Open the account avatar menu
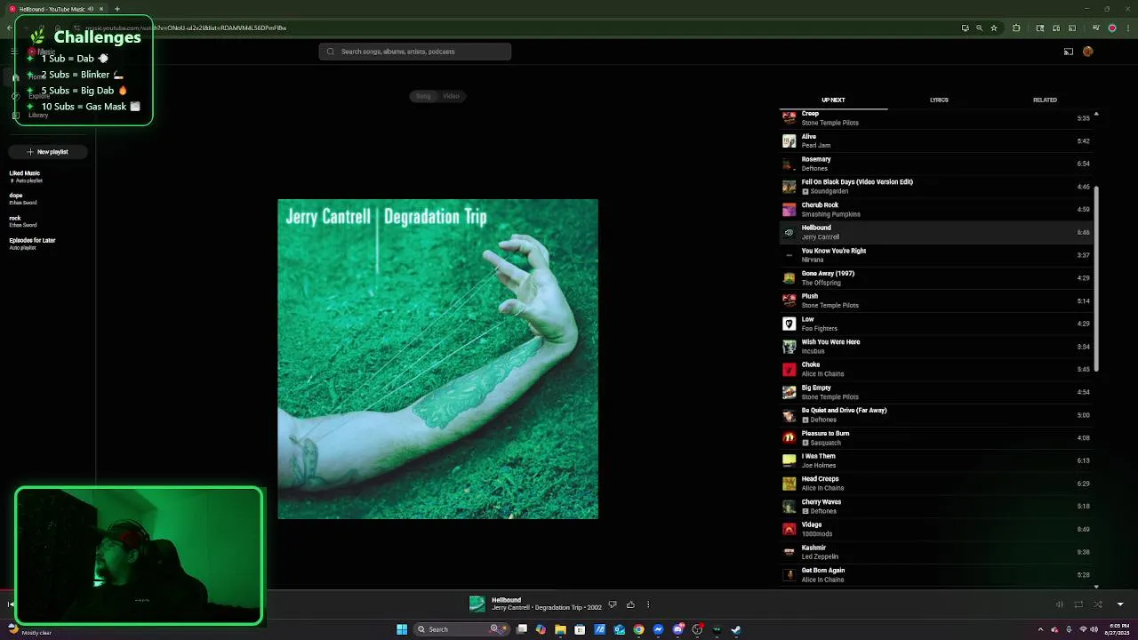Screen dimensions: 1138x640 pyautogui.click(x=1087, y=52)
